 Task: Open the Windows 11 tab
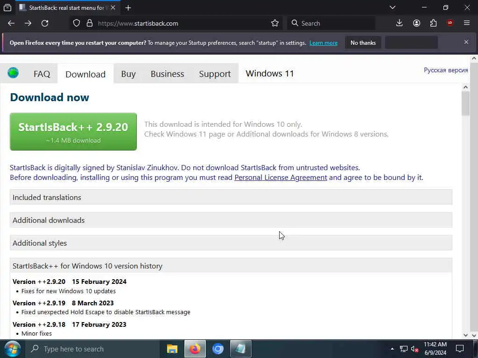click(270, 73)
